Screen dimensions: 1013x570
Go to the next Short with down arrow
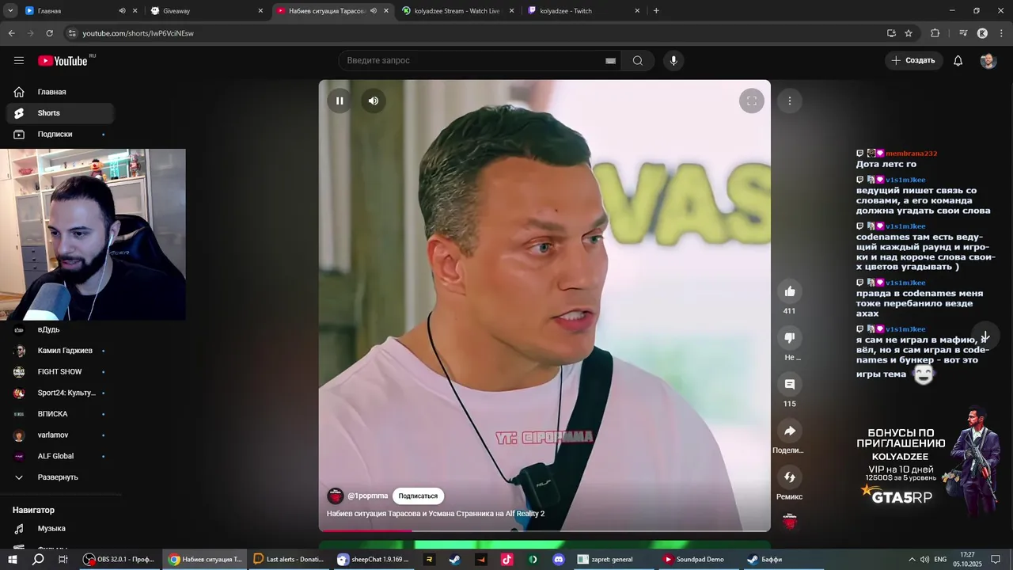tap(985, 336)
